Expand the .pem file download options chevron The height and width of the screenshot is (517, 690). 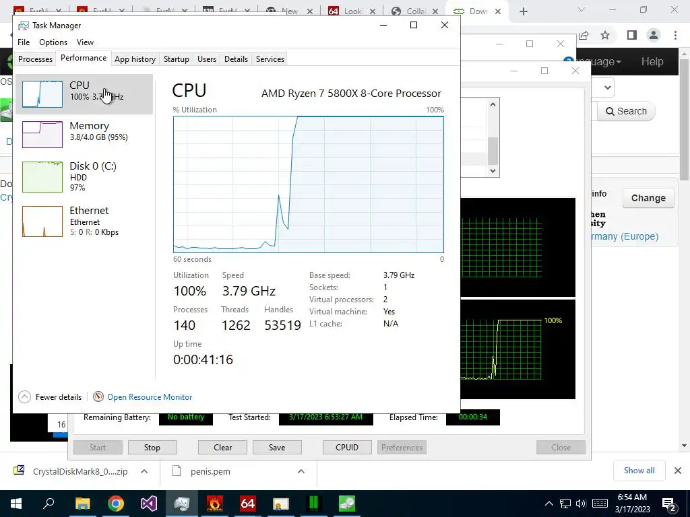tap(301, 471)
